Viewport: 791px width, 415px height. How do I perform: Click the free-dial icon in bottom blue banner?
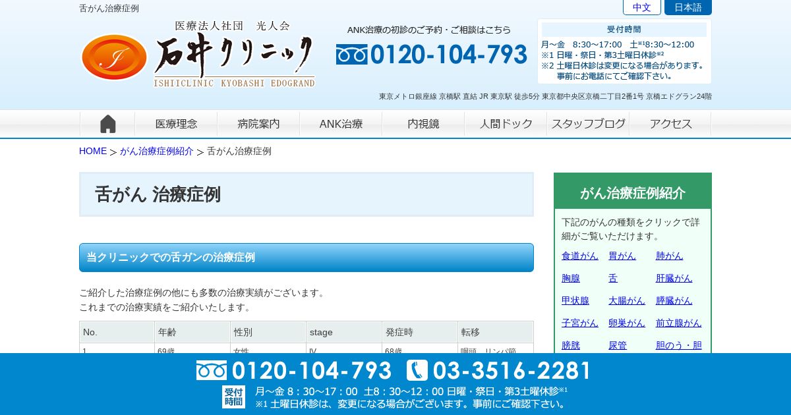[x=211, y=370]
